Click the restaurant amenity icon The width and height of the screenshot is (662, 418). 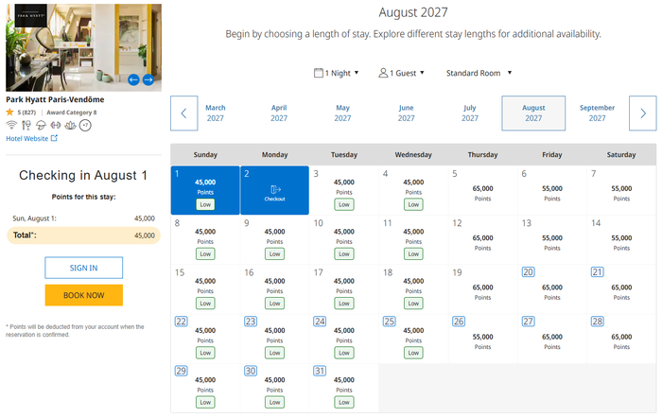[26, 125]
